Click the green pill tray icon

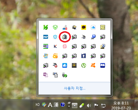(82, 106)
